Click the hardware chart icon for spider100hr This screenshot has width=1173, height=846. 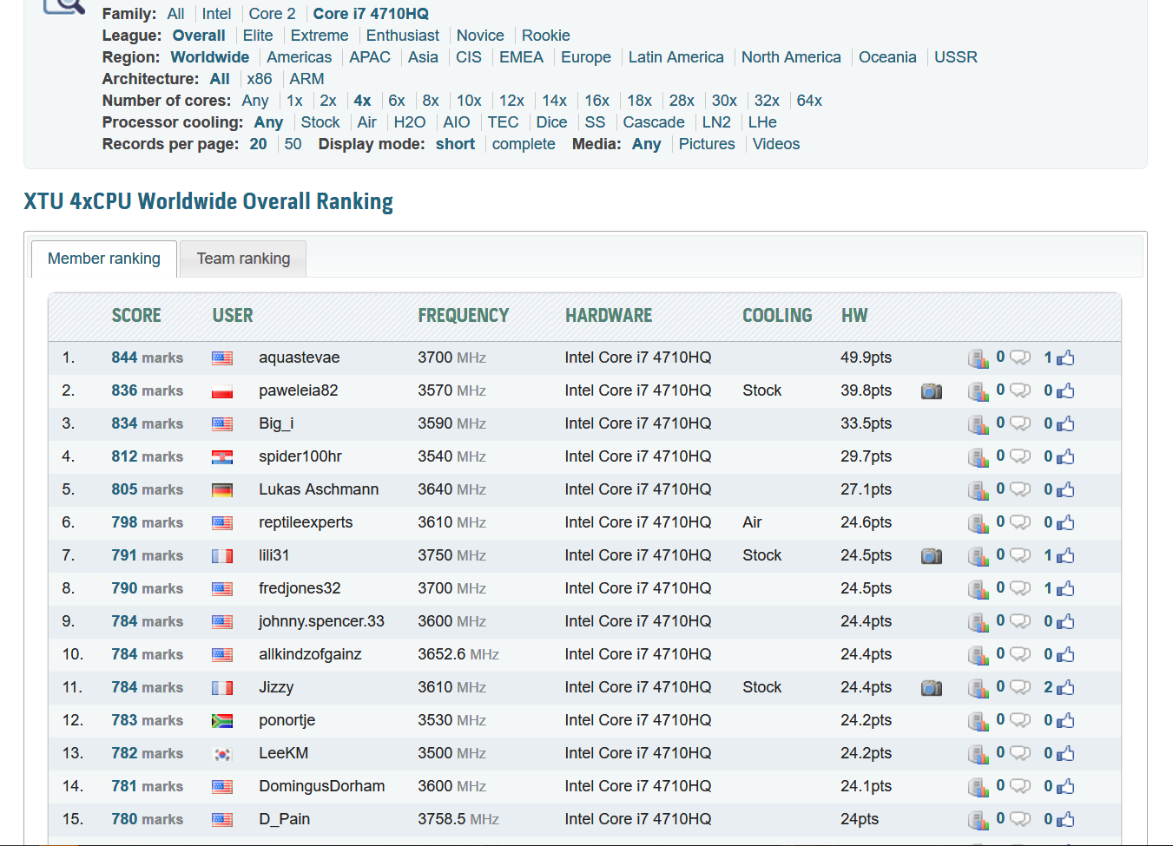click(x=979, y=457)
